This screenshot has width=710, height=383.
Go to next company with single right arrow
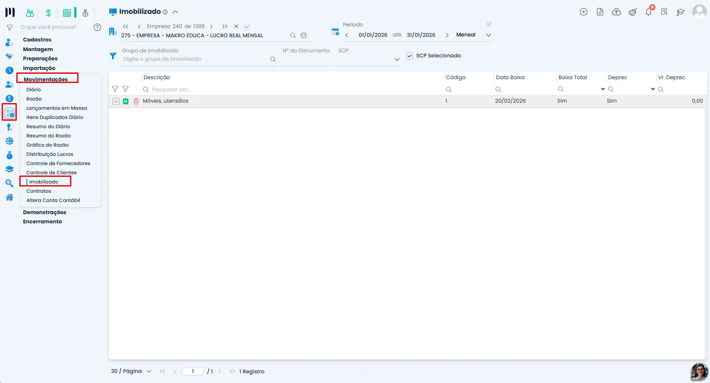tap(211, 26)
